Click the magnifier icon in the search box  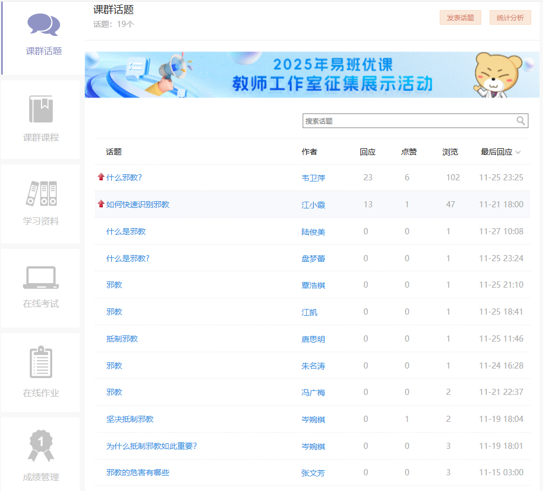coord(521,121)
